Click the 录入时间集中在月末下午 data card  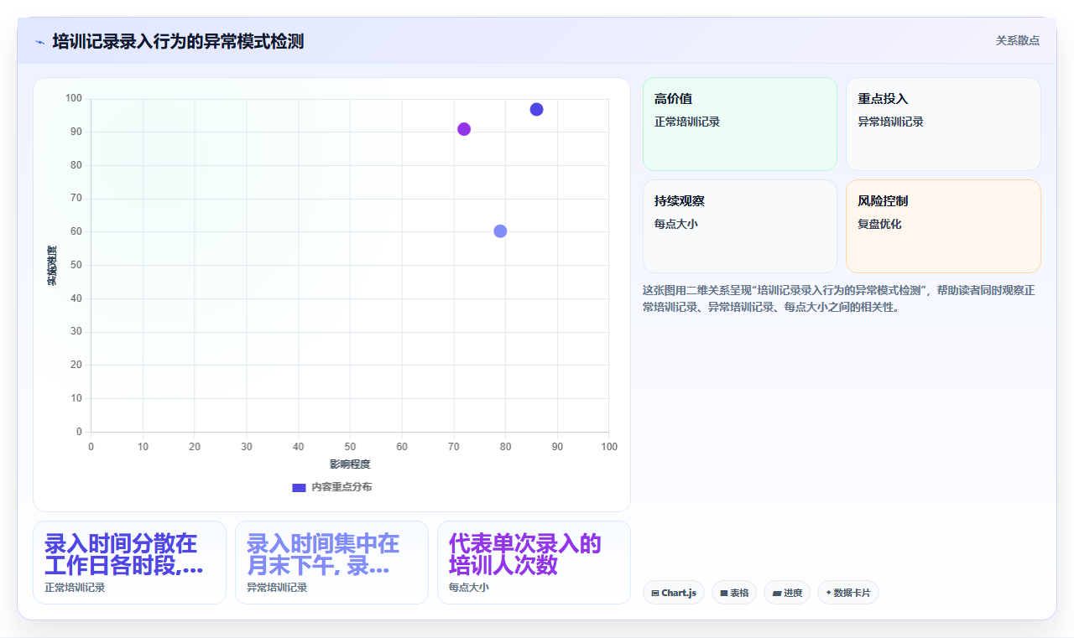pos(331,563)
